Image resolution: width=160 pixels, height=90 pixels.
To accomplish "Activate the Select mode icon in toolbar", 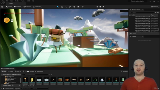I will (58, 7).
